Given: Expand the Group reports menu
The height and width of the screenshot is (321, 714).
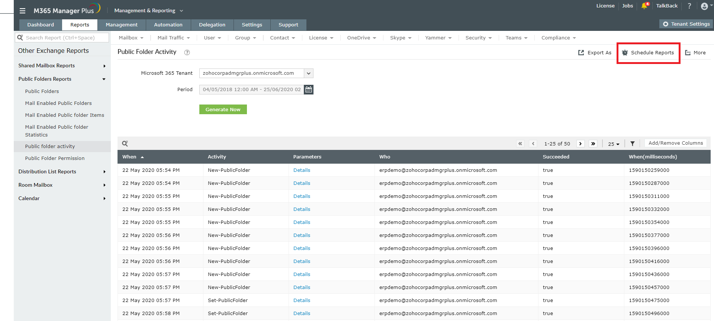Looking at the screenshot, I should click(x=245, y=38).
